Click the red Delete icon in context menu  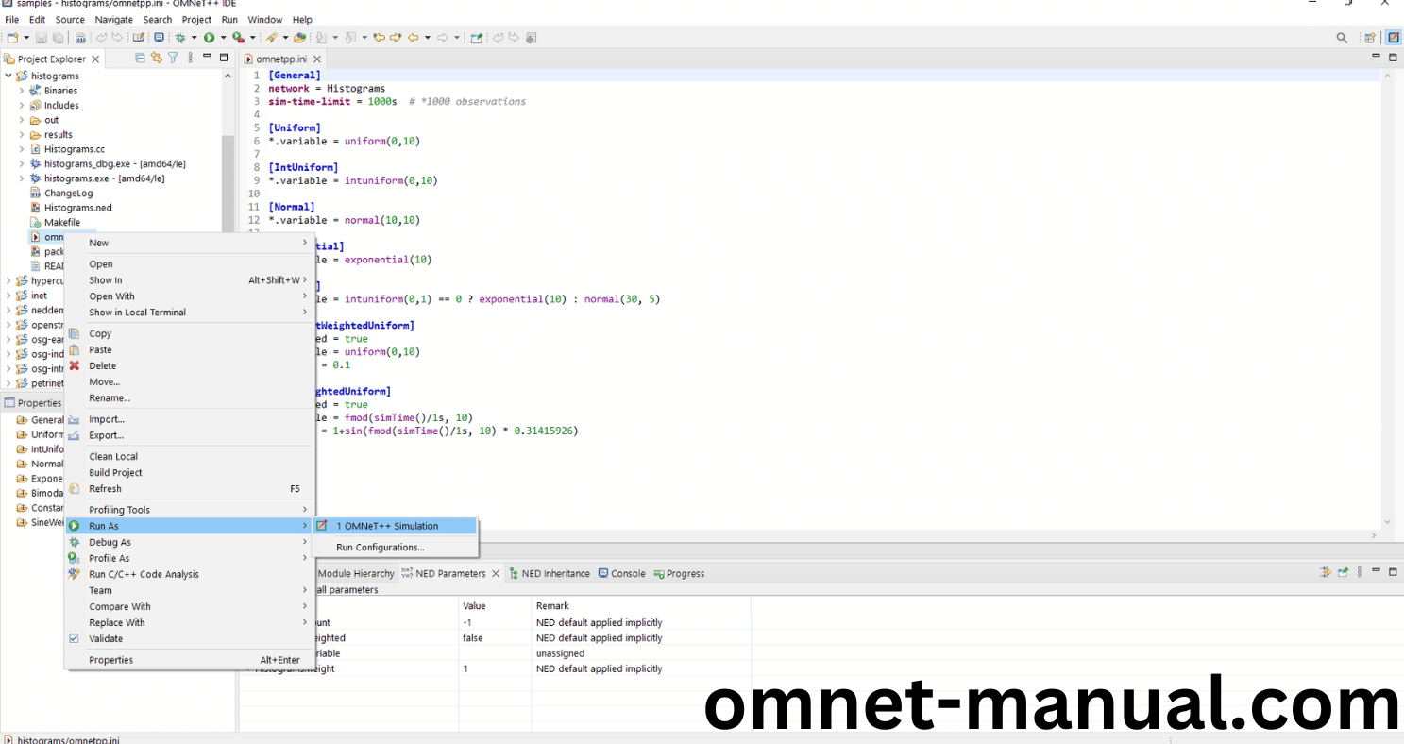coord(75,366)
